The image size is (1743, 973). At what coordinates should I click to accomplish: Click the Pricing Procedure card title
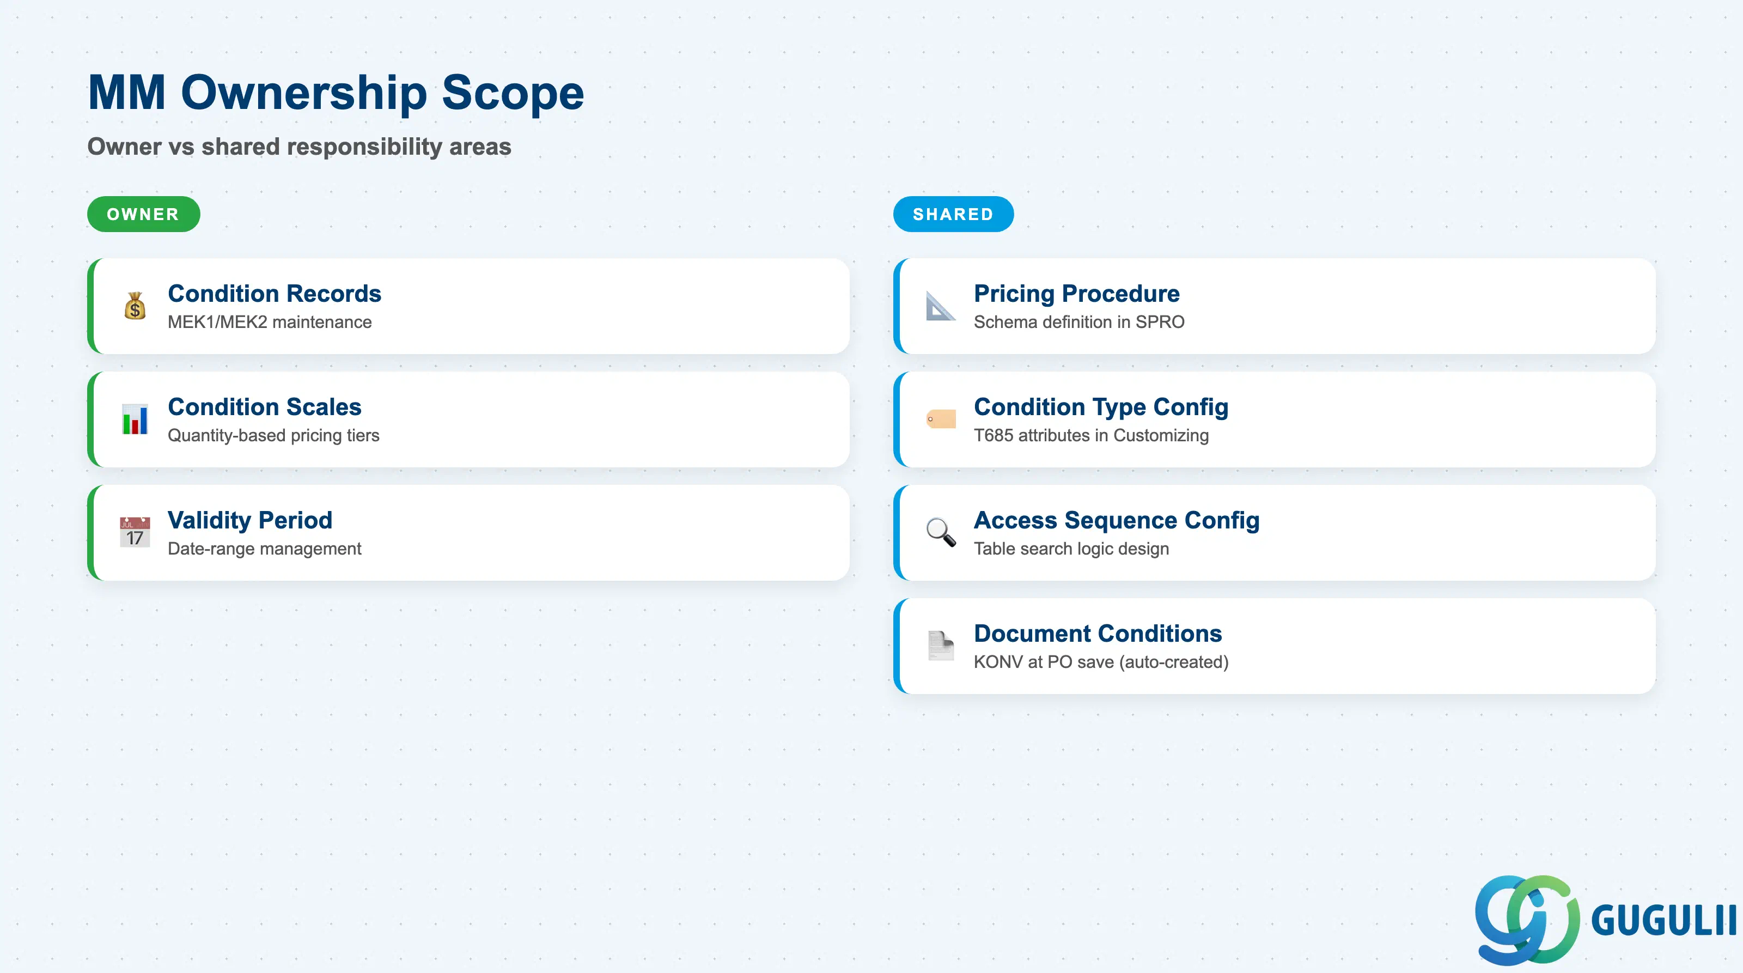coord(1076,294)
